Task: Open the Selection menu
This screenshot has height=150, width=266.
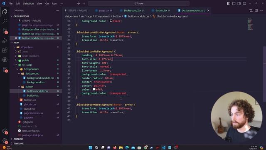Action: coord(28,3)
